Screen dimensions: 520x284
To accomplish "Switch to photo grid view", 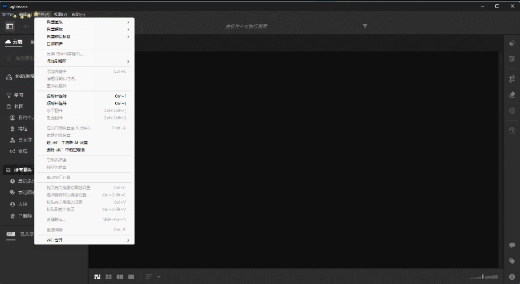I will (x=98, y=276).
